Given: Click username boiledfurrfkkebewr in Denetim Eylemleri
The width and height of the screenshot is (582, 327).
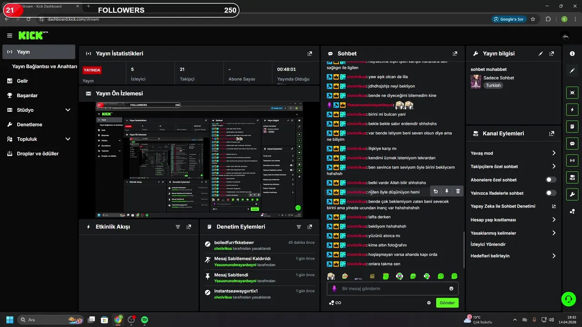Looking at the screenshot, I should [x=234, y=243].
